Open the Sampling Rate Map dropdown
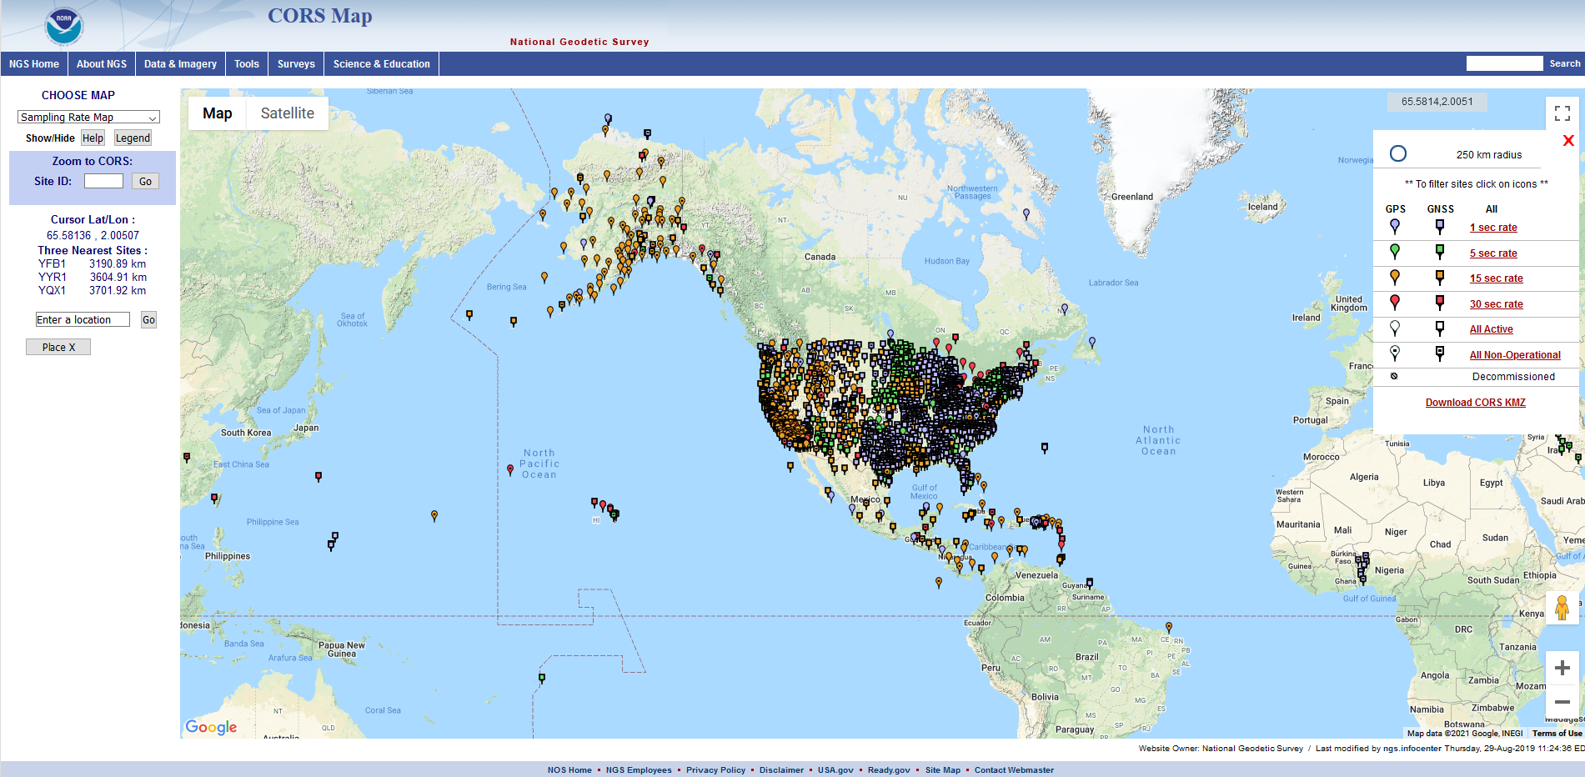This screenshot has height=777, width=1585. point(88,118)
